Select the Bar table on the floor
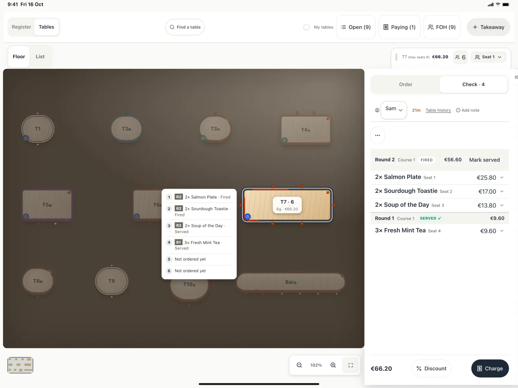Image resolution: width=518 pixels, height=388 pixels. coord(291,282)
